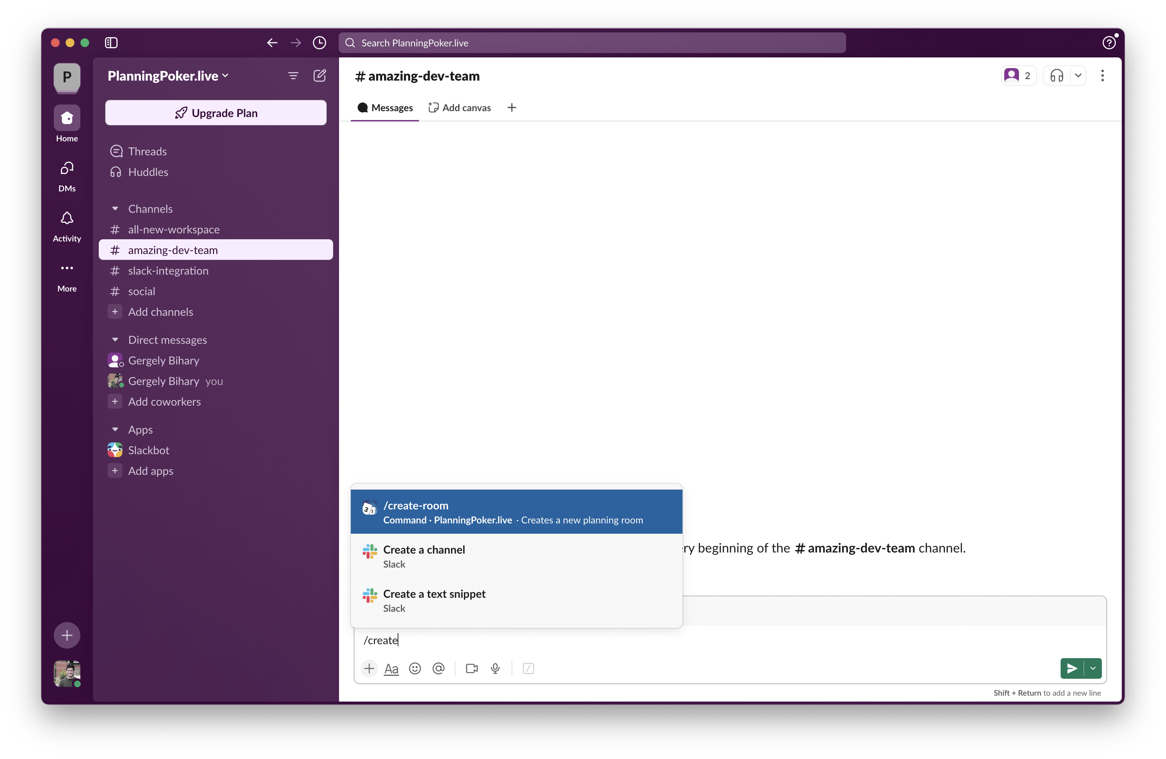Image resolution: width=1166 pixels, height=759 pixels.
Task: Click the filter conversations icon
Action: point(293,75)
